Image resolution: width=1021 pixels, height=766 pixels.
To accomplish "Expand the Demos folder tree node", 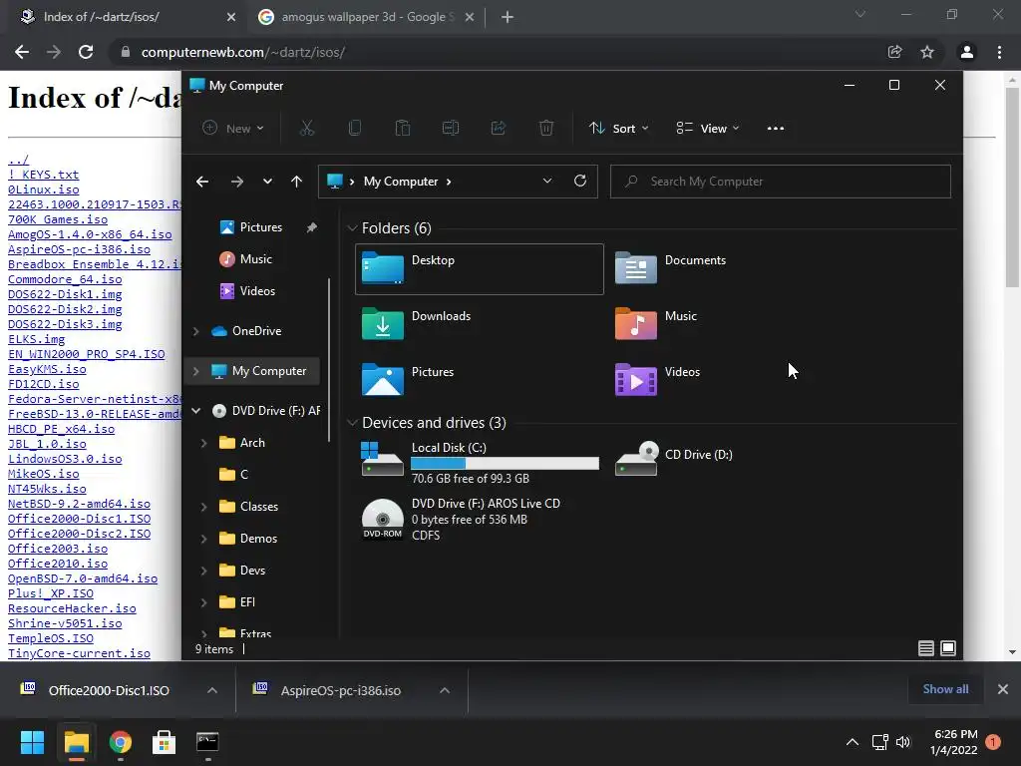I will (203, 539).
